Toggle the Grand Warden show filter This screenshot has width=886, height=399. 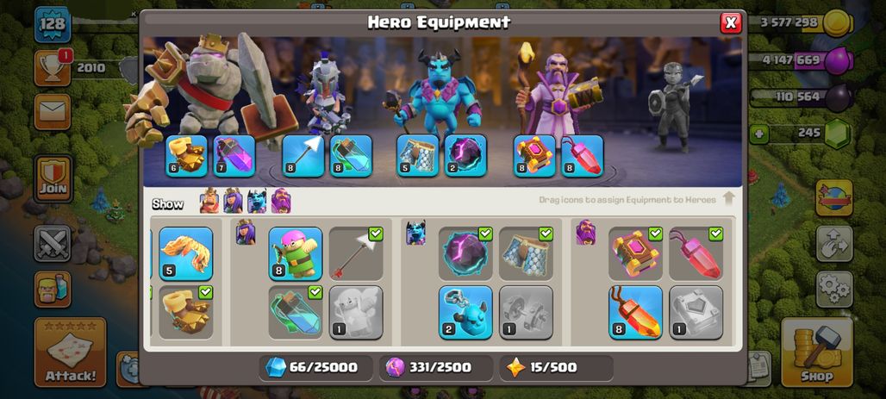click(281, 201)
